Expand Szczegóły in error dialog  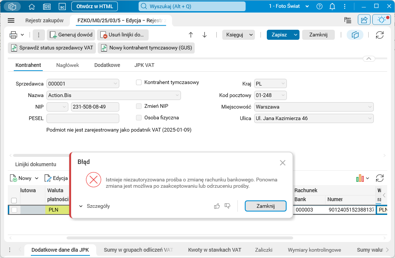click(x=94, y=206)
